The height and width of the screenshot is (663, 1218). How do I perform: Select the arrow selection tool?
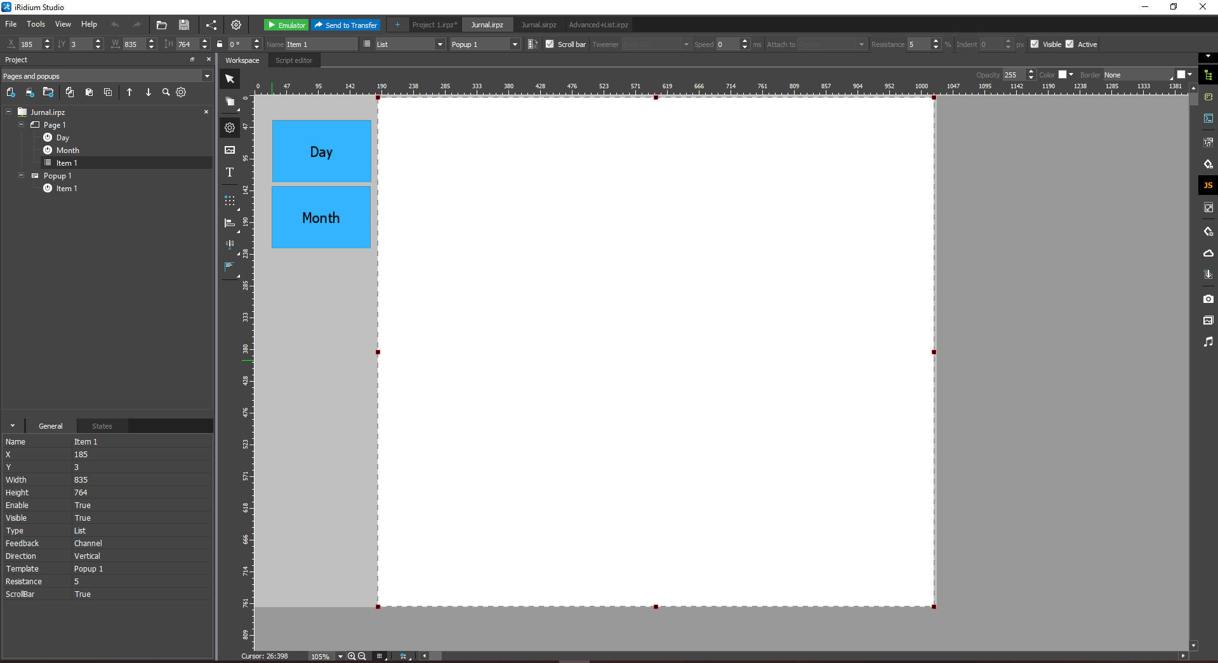click(228, 79)
